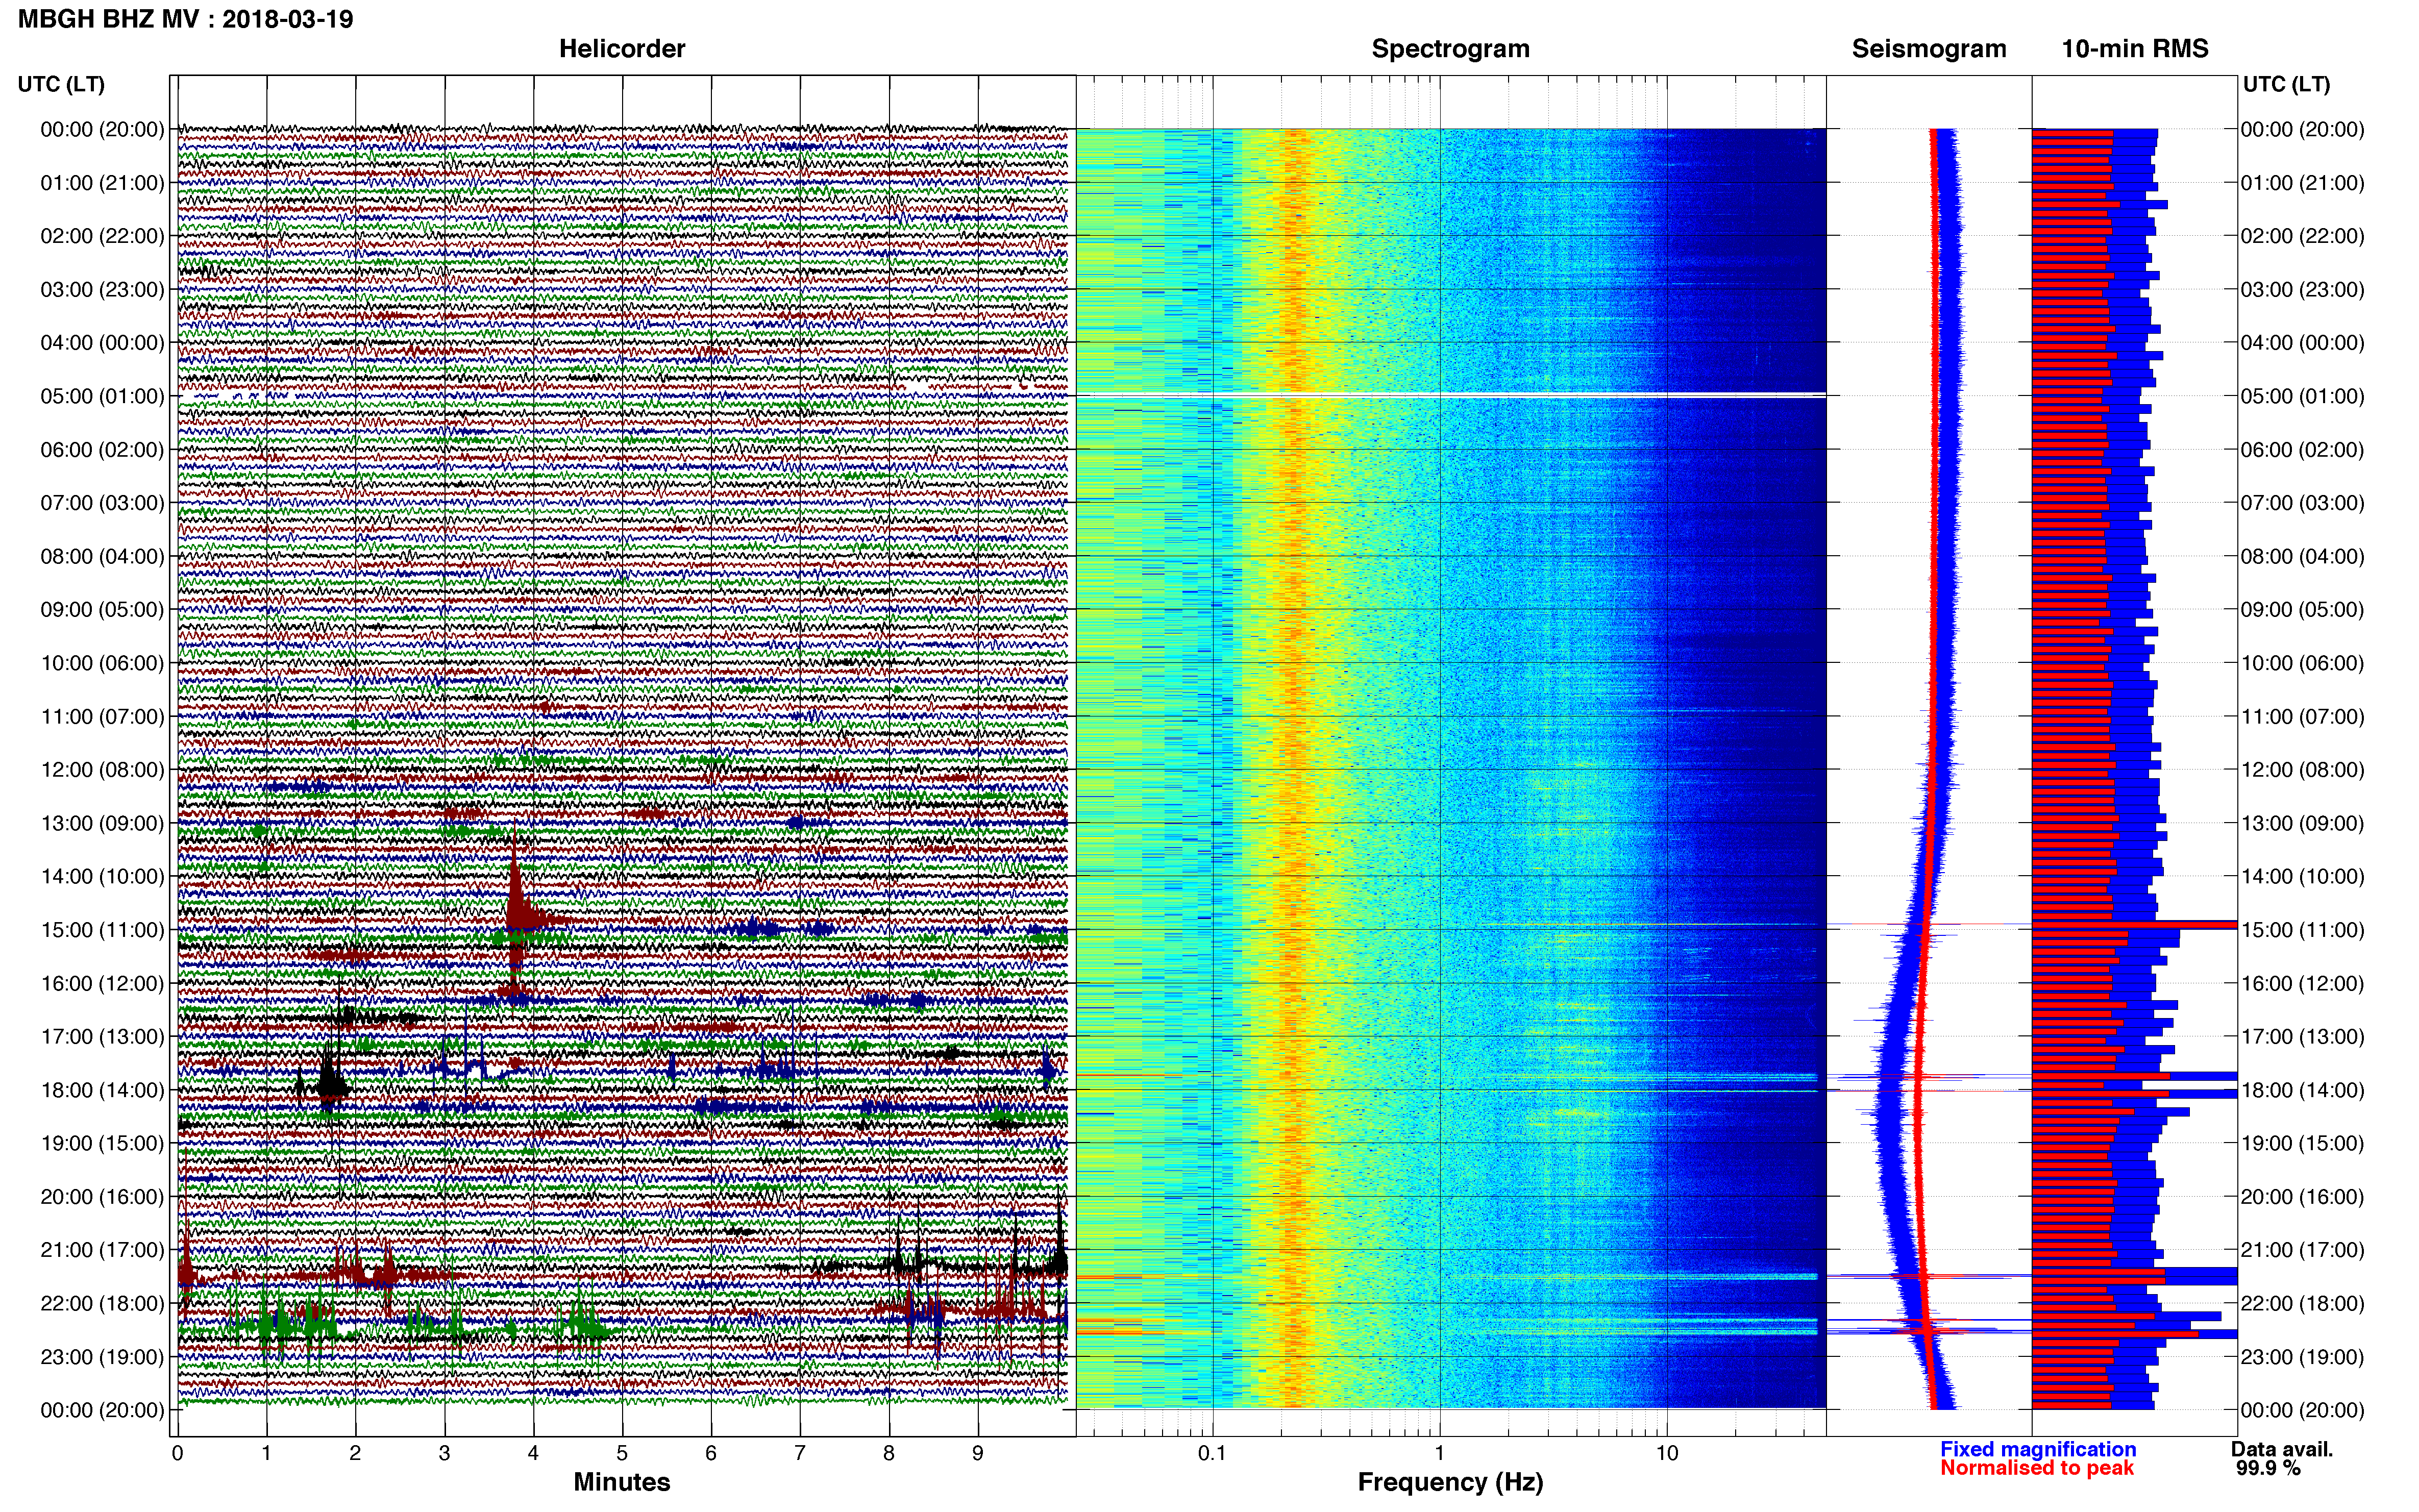Viewport: 2419px width, 1512px height.
Task: Click the 'Minutes' x-axis label
Action: click(622, 1482)
